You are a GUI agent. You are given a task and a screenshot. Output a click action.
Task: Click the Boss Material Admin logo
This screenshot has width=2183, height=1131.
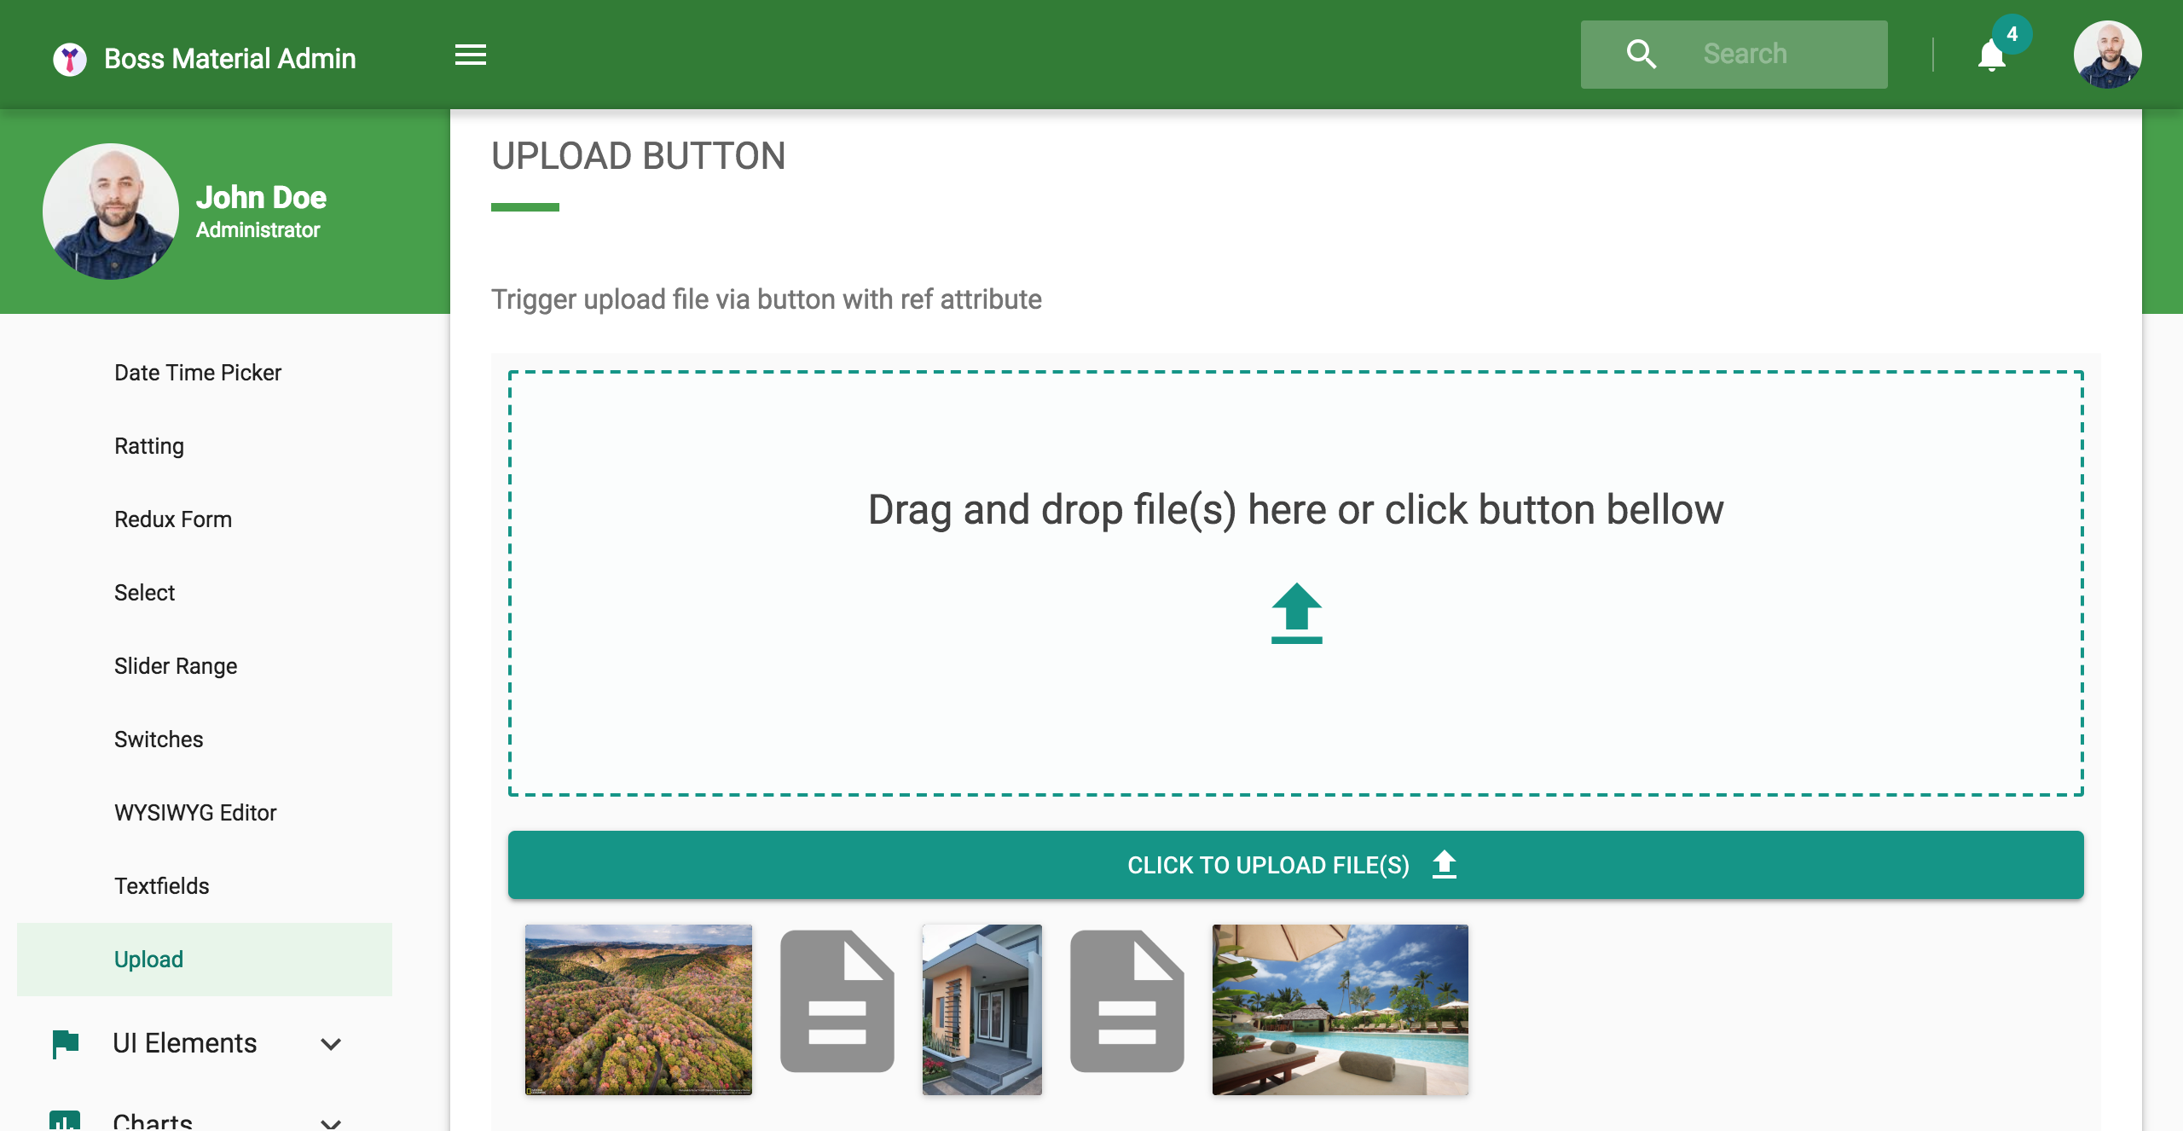tap(70, 59)
